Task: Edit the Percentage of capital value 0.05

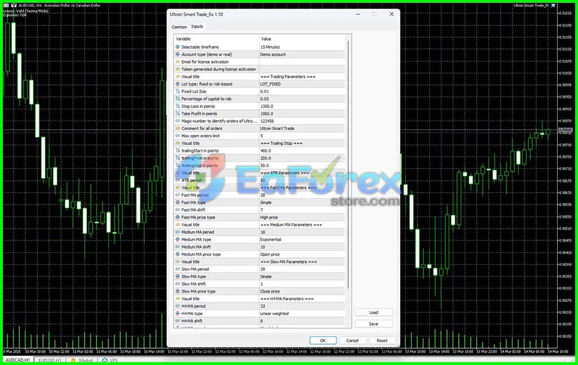Action: (303, 99)
